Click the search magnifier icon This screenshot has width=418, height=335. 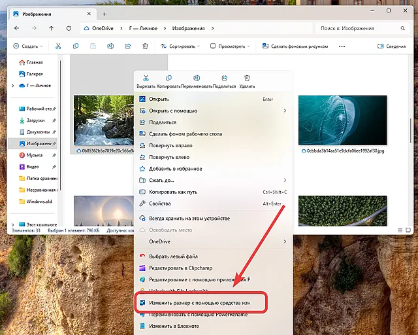pyautogui.click(x=402, y=28)
